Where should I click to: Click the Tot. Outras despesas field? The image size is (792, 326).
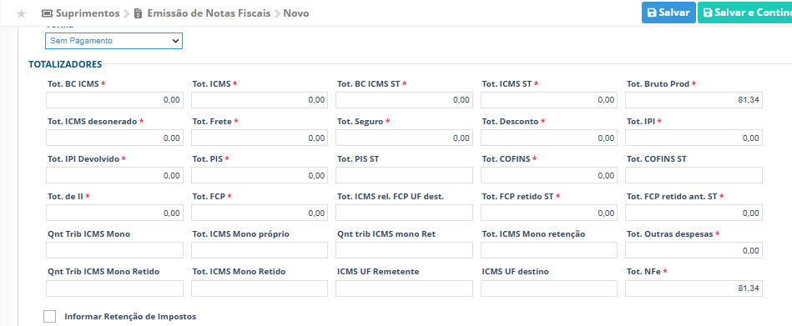tap(694, 250)
